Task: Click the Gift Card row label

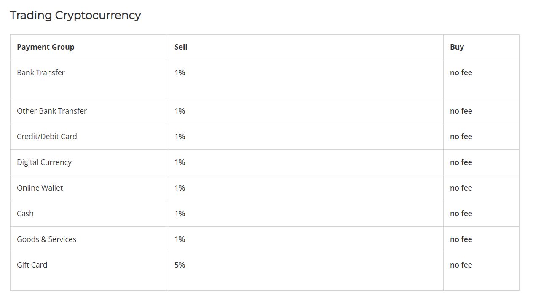Action: 32,265
